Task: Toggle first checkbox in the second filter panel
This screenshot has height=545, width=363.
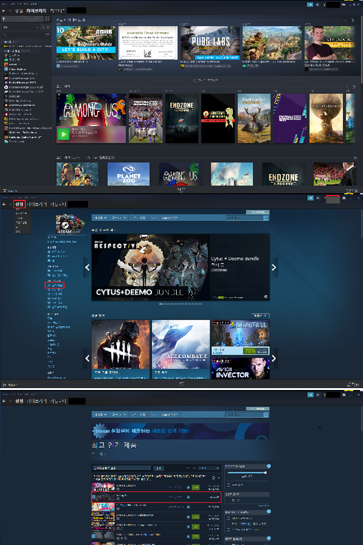Action: coord(229,518)
